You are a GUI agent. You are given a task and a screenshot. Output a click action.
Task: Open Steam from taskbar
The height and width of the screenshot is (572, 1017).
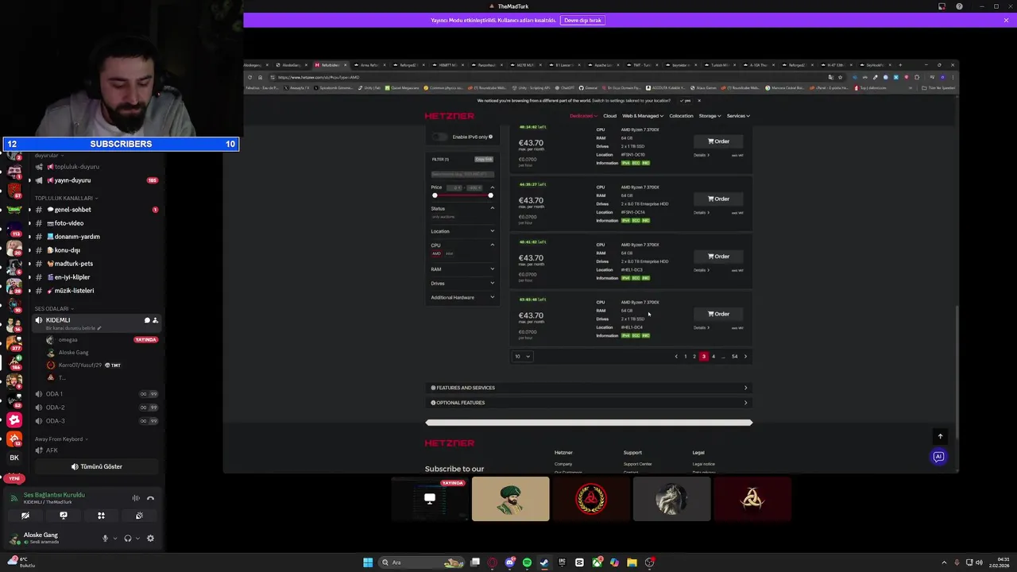click(543, 562)
